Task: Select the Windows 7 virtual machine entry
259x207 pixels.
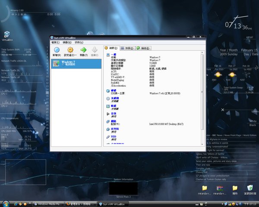Action: pyautogui.click(x=76, y=63)
